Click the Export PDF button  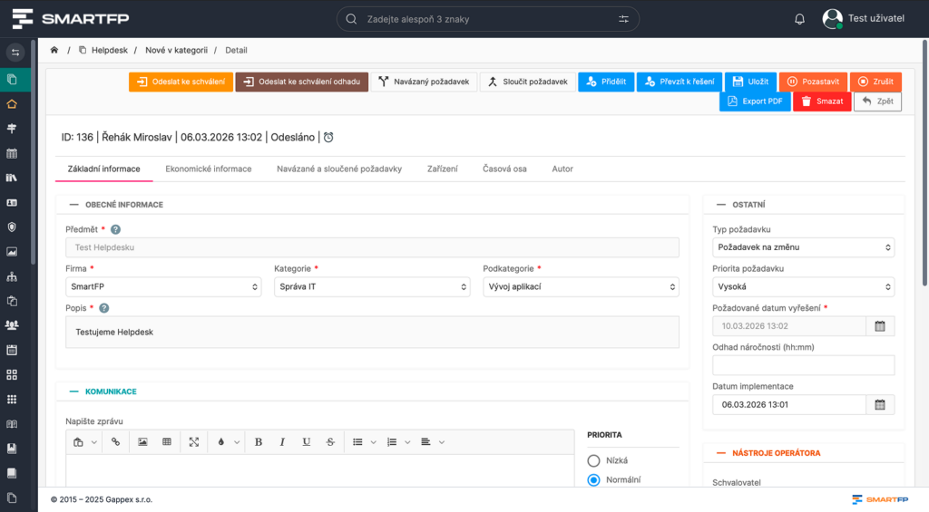[755, 101]
